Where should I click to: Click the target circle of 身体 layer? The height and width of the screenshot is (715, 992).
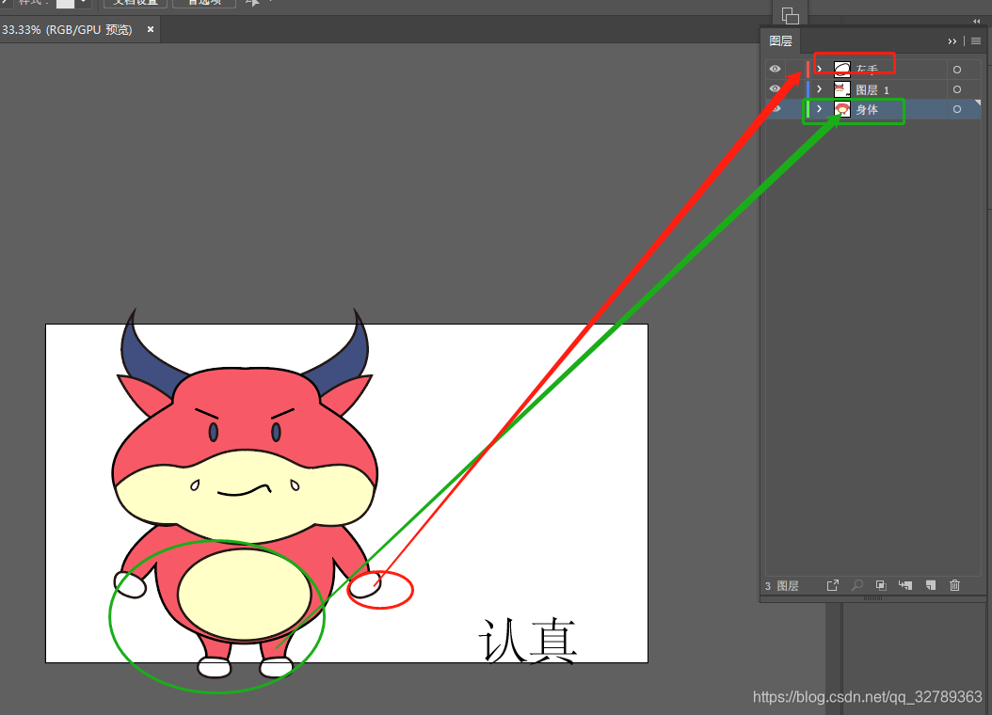[x=956, y=109]
